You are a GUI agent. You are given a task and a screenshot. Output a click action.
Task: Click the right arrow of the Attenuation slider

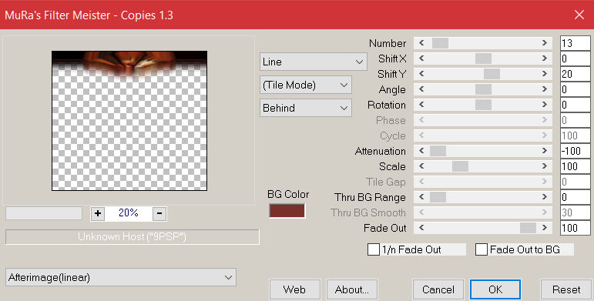[x=545, y=151]
